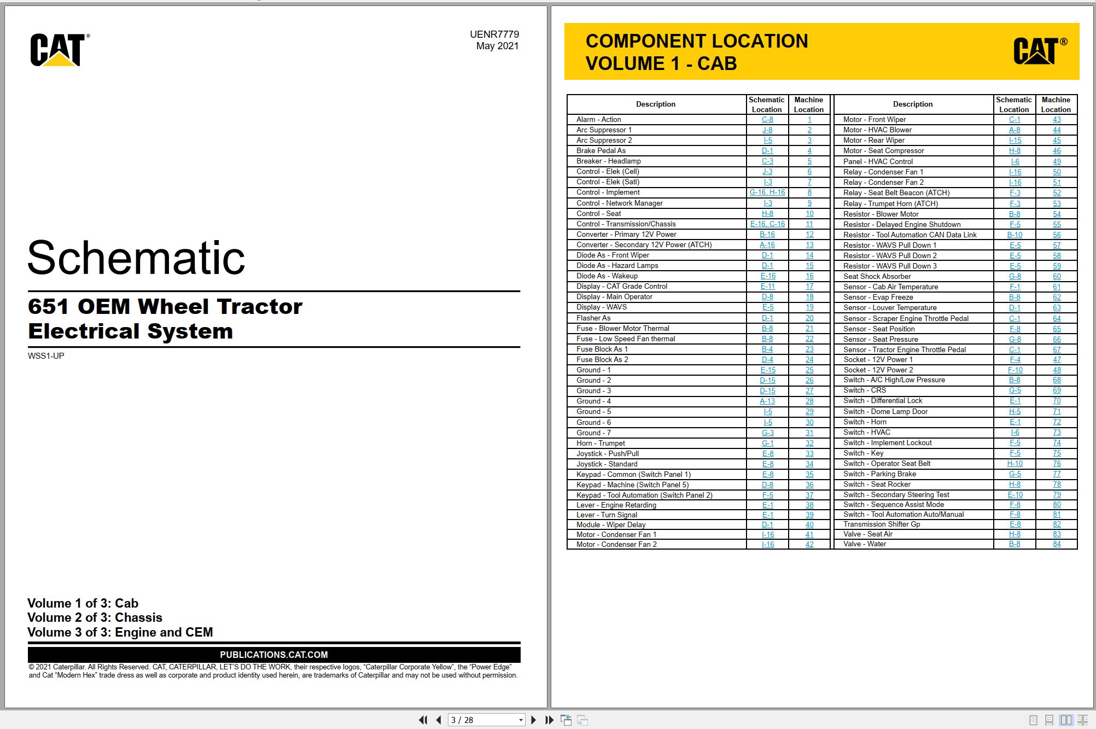Open A-13 link for Ground - 4
Image resolution: width=1096 pixels, height=729 pixels.
pos(767,401)
